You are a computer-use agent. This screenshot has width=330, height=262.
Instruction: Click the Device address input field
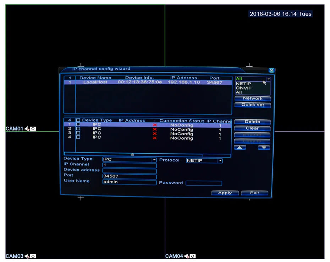(x=130, y=171)
